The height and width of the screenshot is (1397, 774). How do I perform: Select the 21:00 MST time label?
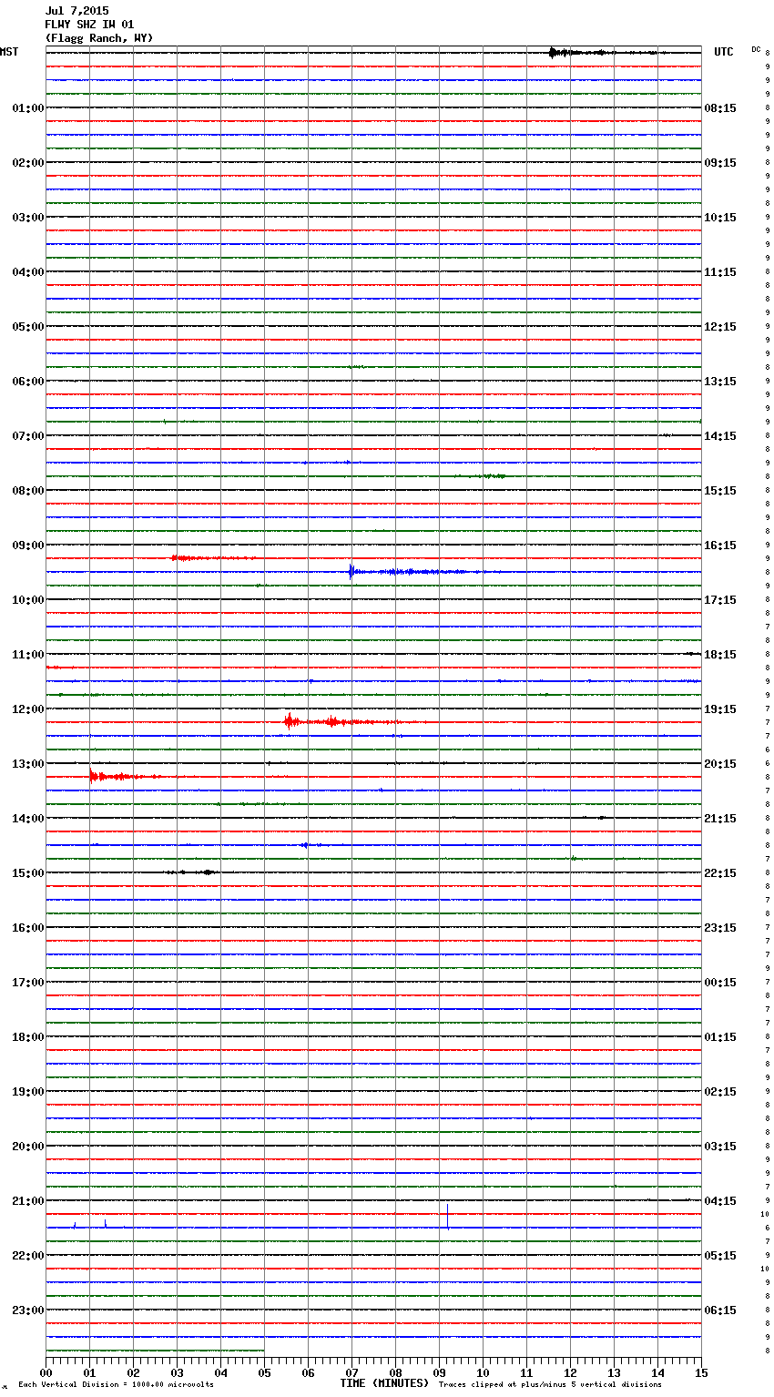tap(27, 1201)
